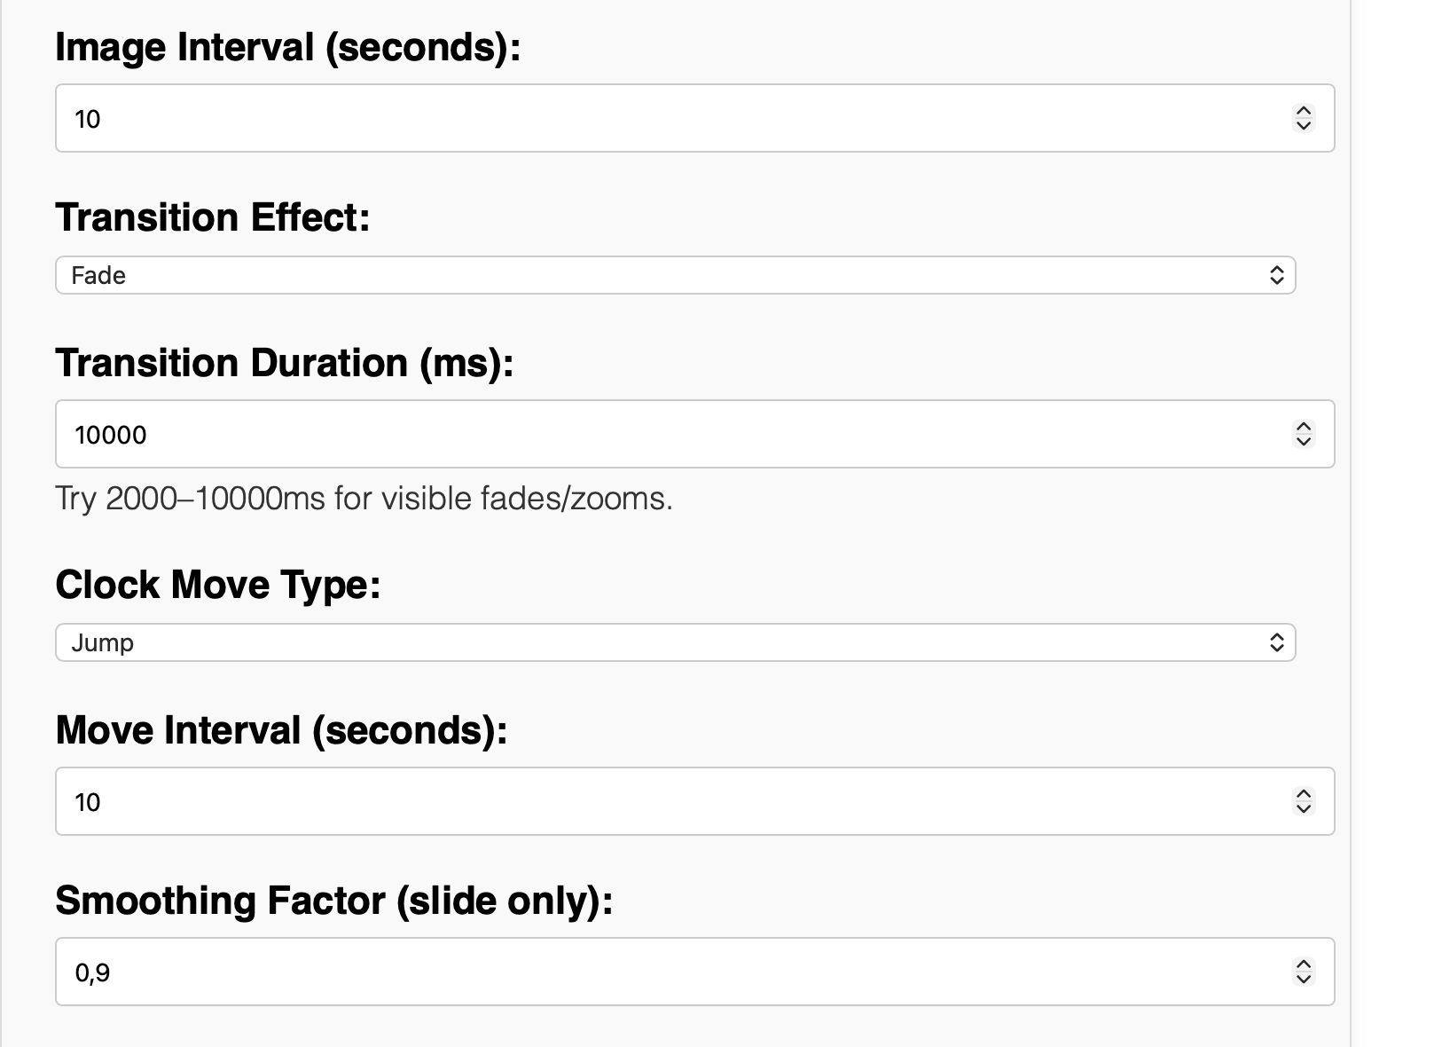Decrease the Smoothing Factor with down arrow

(1303, 979)
